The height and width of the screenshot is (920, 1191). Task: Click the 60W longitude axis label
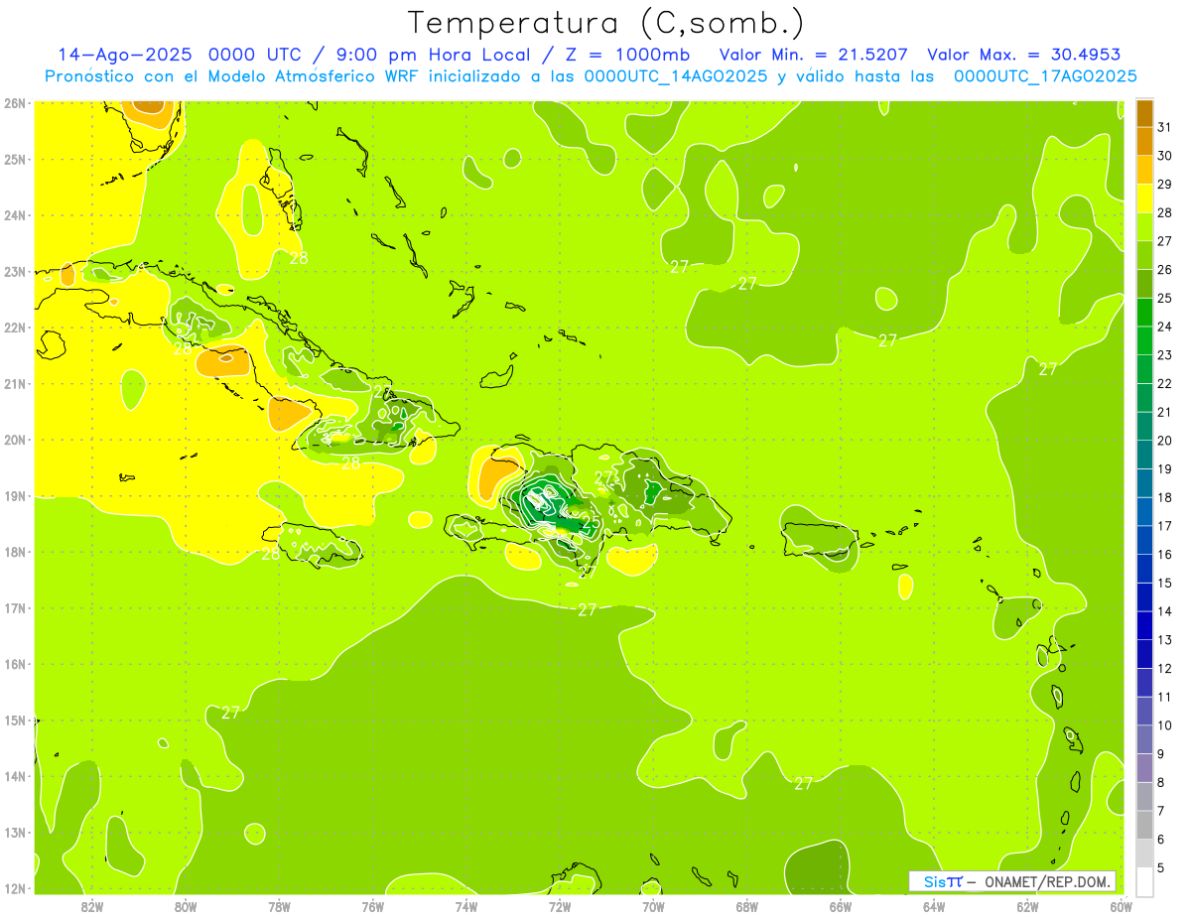(1121, 906)
